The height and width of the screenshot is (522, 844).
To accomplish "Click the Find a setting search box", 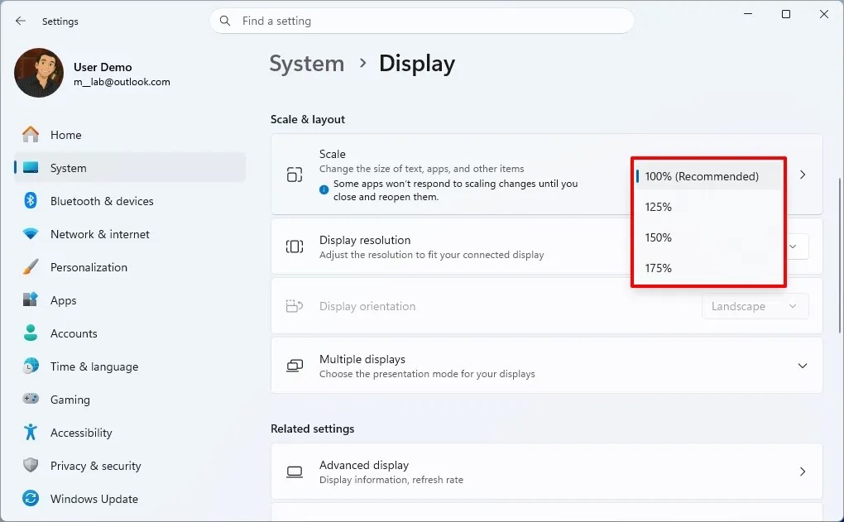I will point(422,21).
